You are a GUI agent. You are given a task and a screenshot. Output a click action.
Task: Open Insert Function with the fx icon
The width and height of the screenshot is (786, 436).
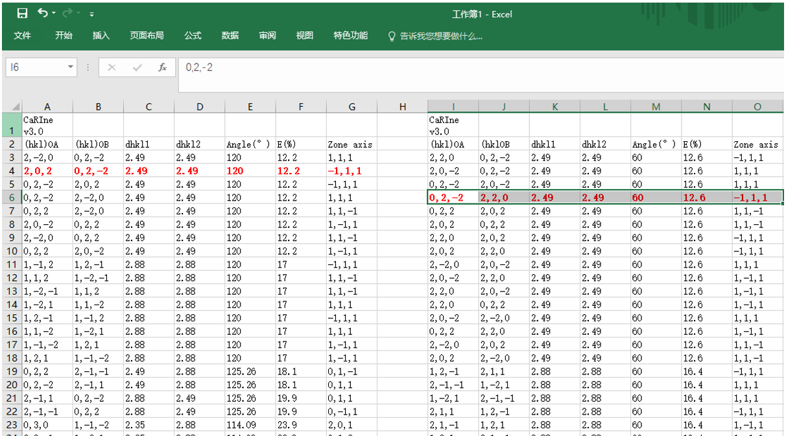click(162, 67)
